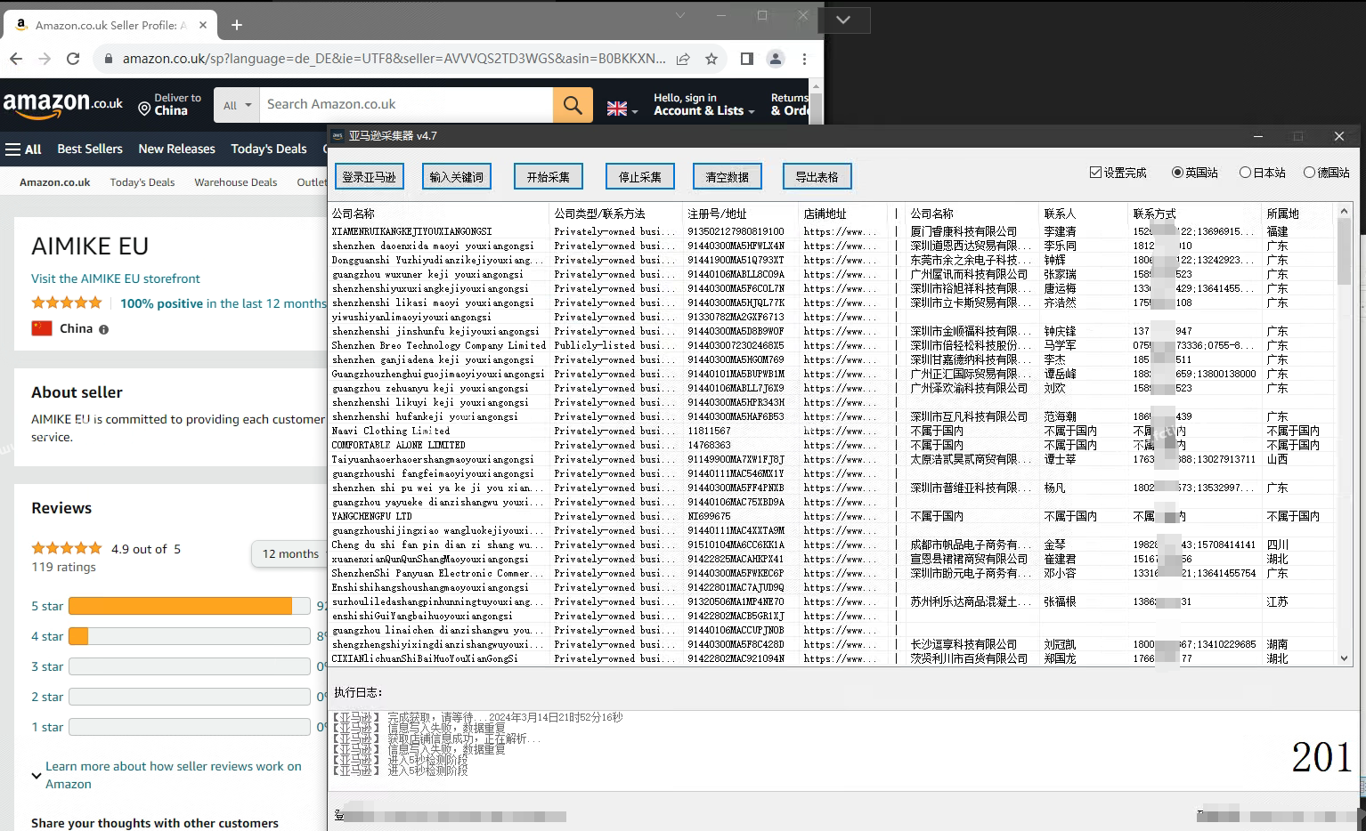Click 导出表格 button

[x=817, y=176]
